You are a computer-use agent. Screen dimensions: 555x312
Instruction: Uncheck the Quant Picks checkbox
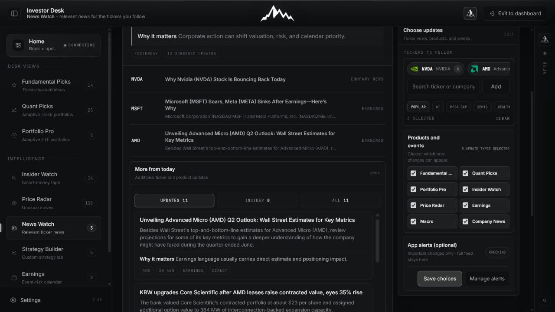tap(465, 173)
